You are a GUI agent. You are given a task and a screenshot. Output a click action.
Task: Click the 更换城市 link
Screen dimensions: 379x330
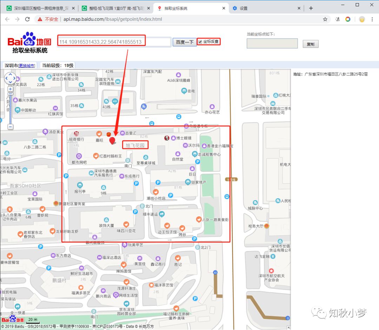27,66
